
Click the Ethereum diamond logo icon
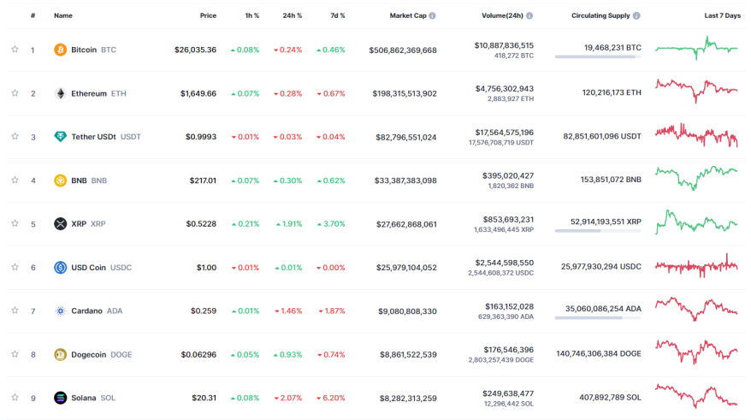point(61,93)
